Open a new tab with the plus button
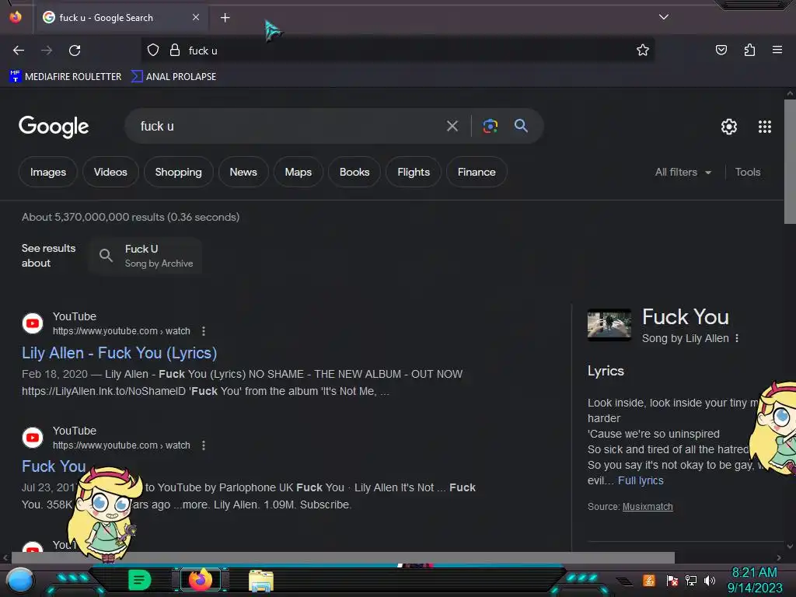Viewport: 796px width, 597px height. click(x=225, y=18)
